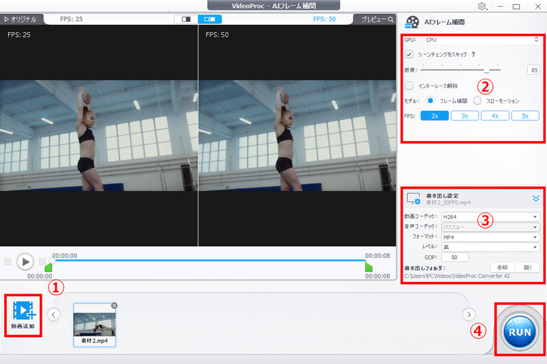Click the 参照 browse button
The width and height of the screenshot is (547, 364).
pyautogui.click(x=503, y=268)
